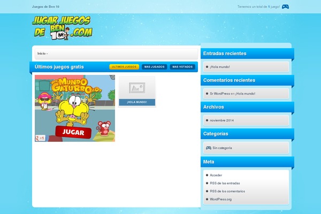Screen dimensions: 321x214
Task: Open the Jugar Juegos de Ben 10 logo
Action: [62, 28]
